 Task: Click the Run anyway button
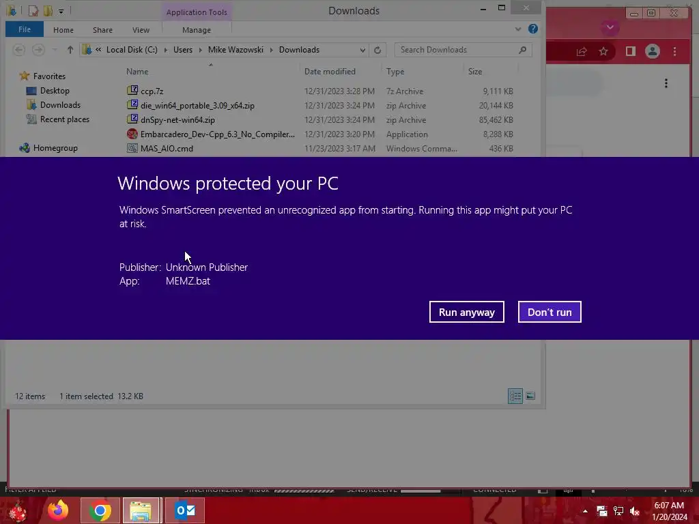click(467, 312)
